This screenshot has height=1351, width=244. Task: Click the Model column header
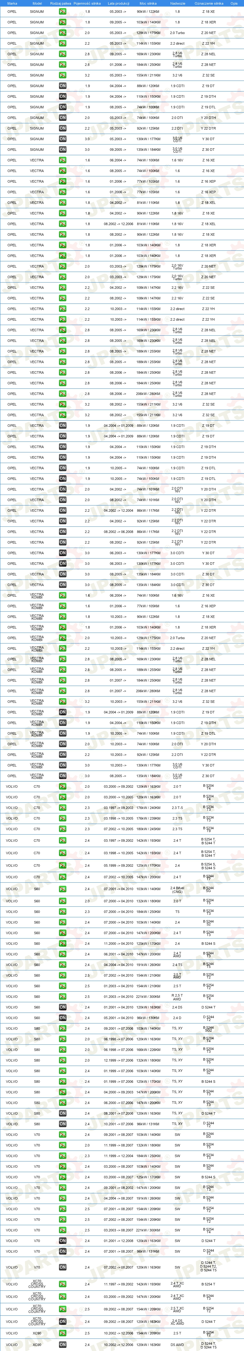tap(37, 3)
